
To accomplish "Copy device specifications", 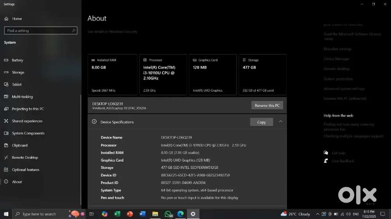I will coord(261,122).
